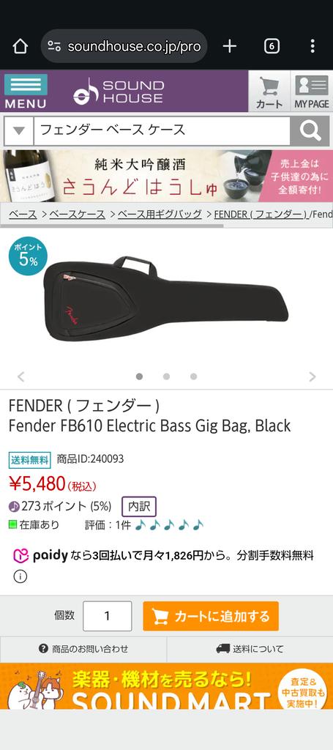The image size is (333, 750).
Task: Select the third image carousel dot
Action: click(193, 376)
